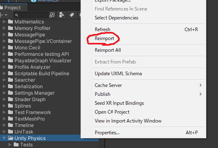218x148 pixels.
Task: Open search in new window icon
Action: click(52, 15)
